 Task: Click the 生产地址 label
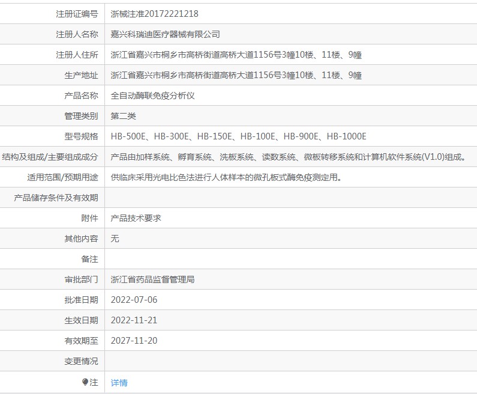(81, 75)
